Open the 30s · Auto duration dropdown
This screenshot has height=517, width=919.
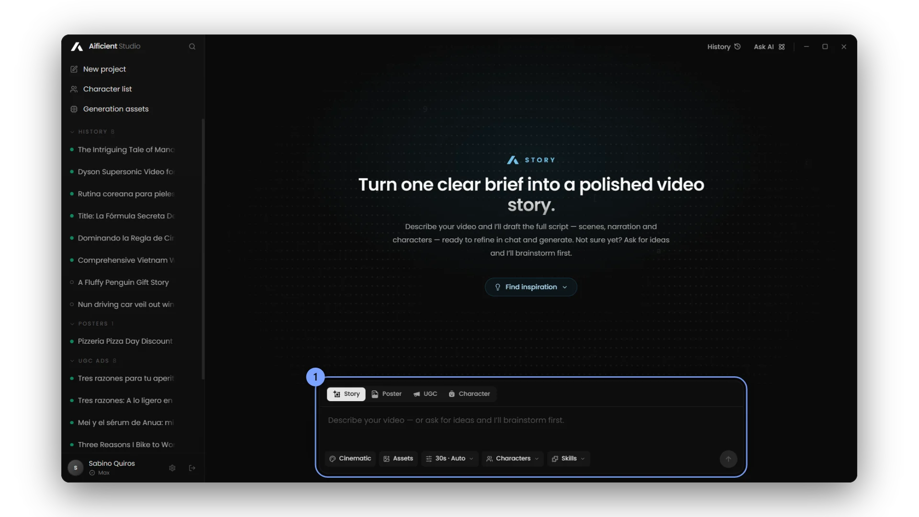tap(449, 459)
